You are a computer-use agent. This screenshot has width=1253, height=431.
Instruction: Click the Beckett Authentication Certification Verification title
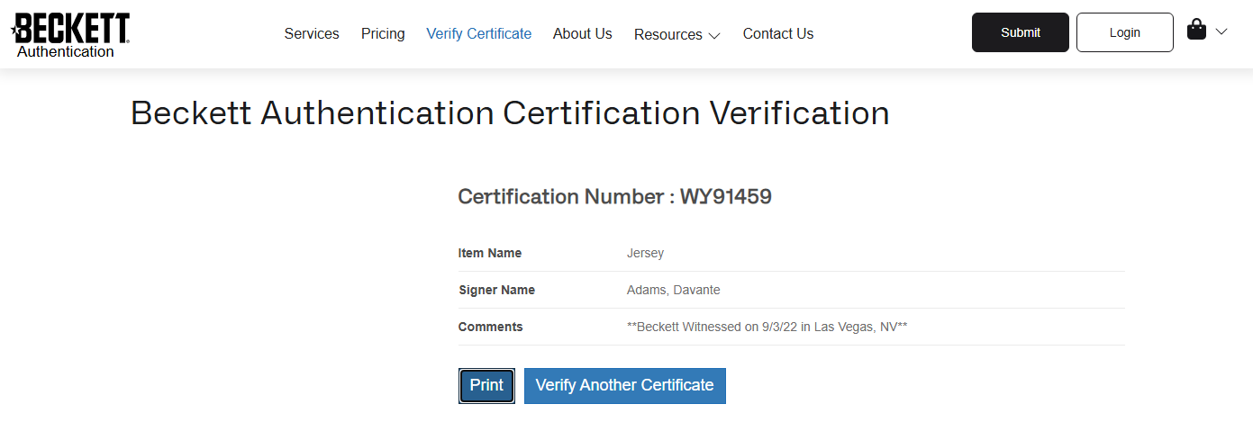(510, 113)
